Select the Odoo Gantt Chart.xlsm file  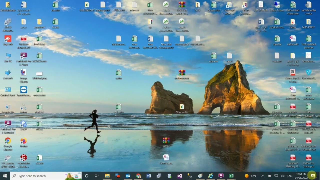[x=293, y=8]
